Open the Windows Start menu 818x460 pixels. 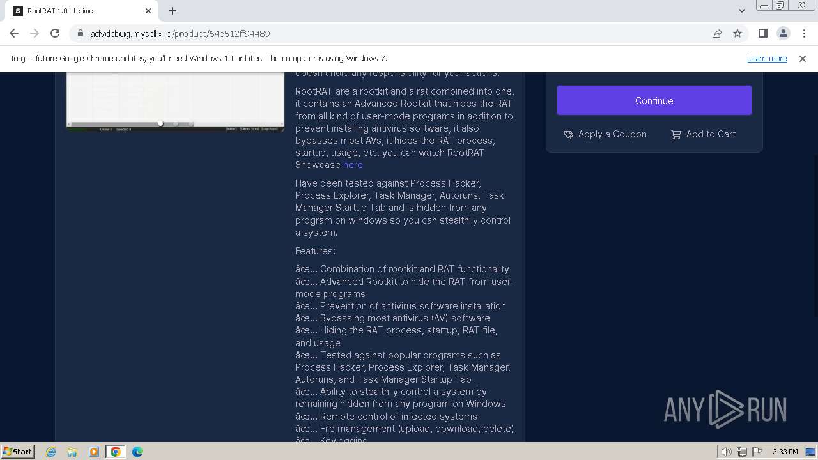tap(18, 452)
